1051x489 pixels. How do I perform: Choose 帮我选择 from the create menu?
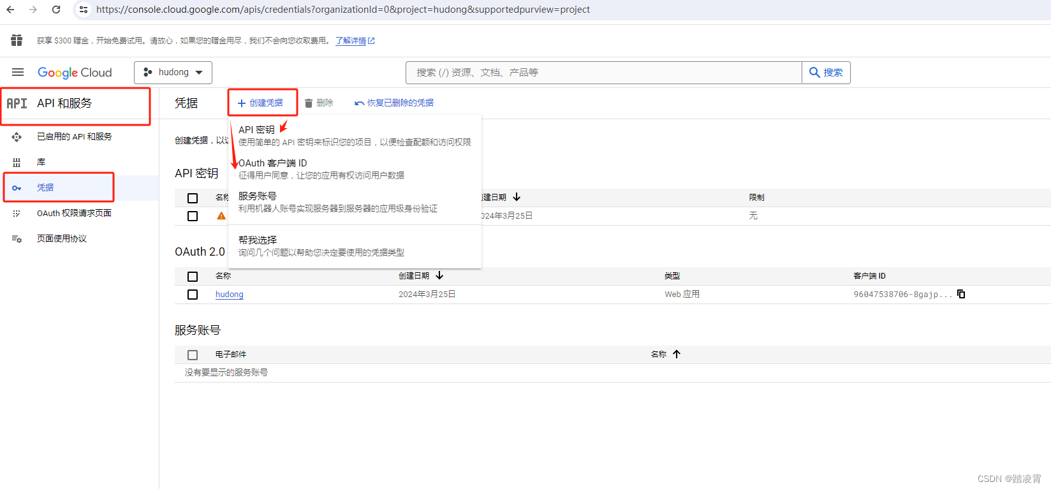[355, 246]
